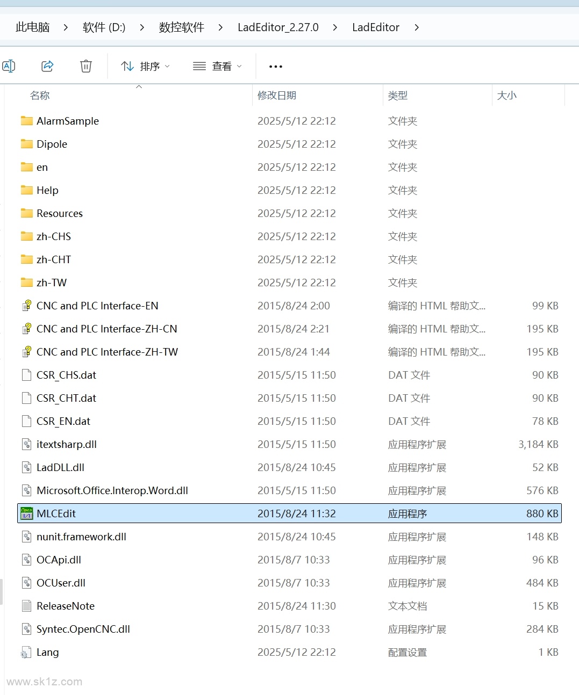Select the name CNC and PLC Interface-ZH-CN

click(107, 329)
